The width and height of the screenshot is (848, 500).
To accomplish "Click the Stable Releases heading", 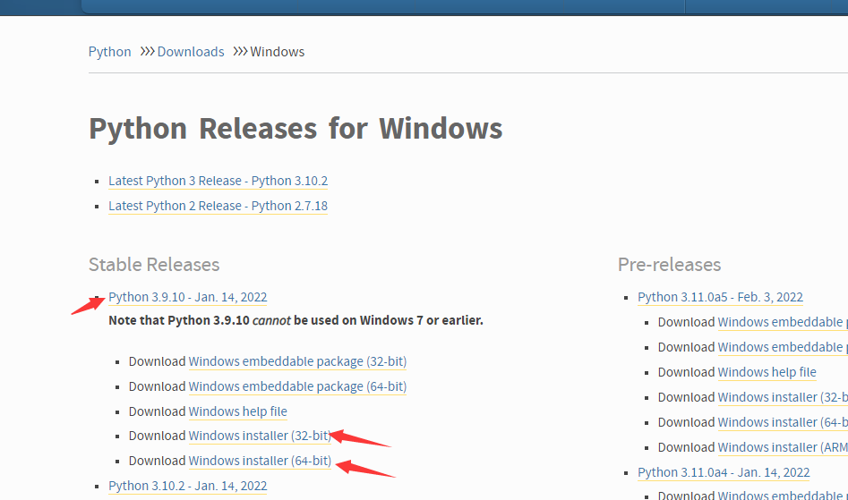I will (154, 265).
